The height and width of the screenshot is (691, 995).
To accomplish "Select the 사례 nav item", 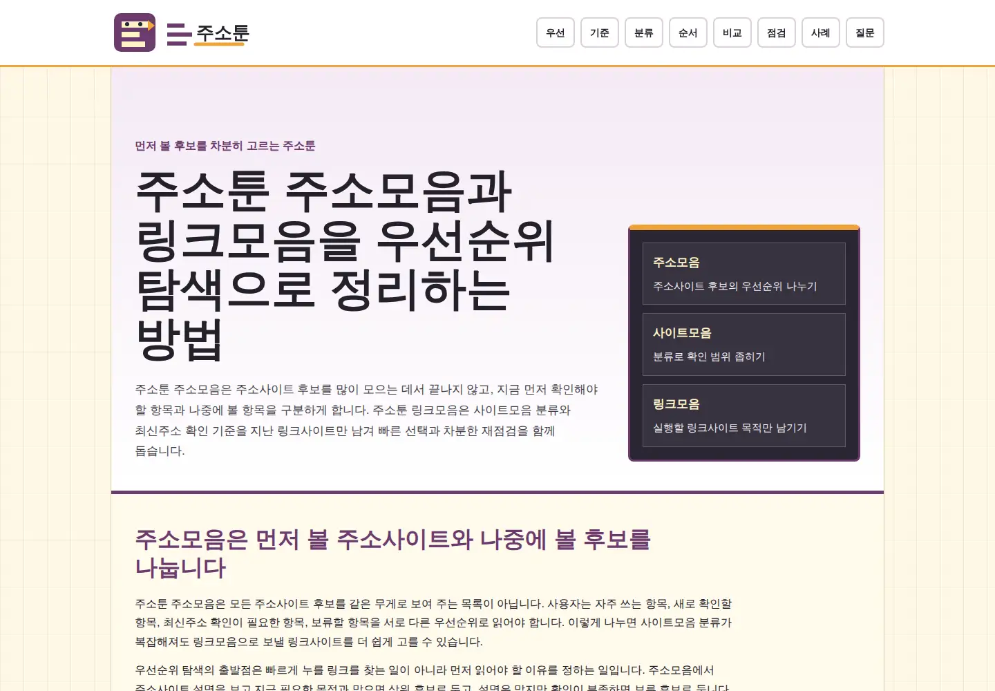I will (821, 32).
